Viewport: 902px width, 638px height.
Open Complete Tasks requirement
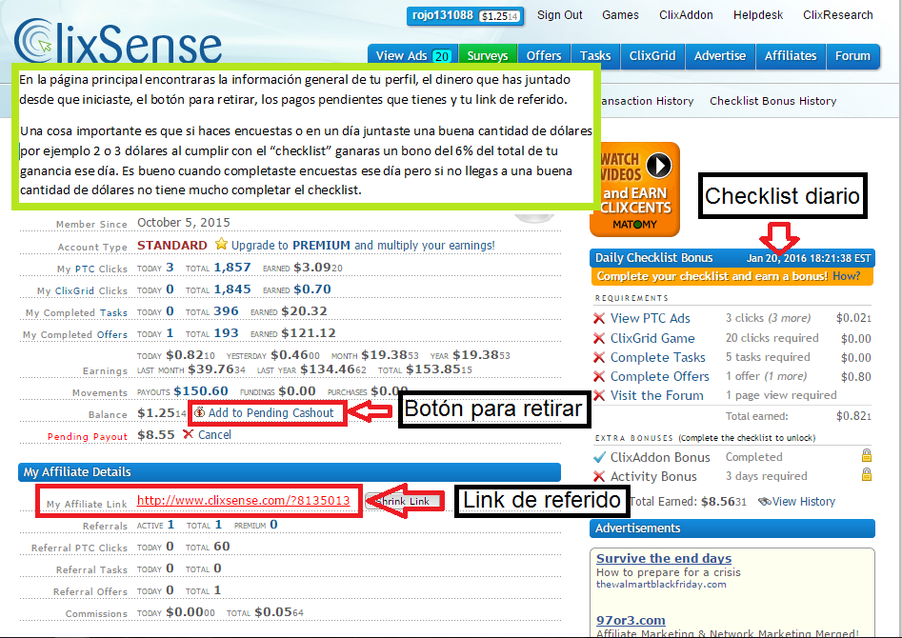coord(657,357)
